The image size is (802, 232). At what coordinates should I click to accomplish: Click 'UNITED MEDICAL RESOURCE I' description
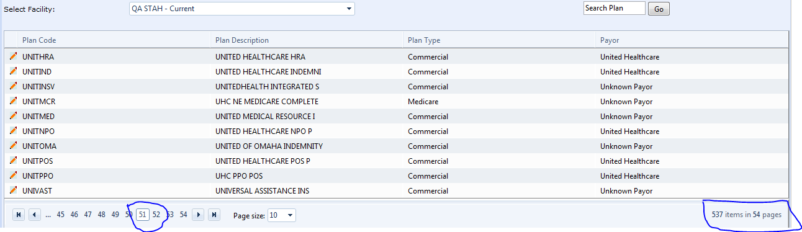pos(265,117)
